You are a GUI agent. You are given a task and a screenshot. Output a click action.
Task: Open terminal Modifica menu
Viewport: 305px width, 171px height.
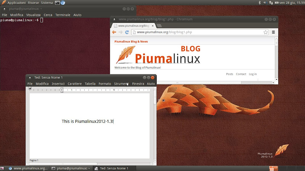[17, 15]
